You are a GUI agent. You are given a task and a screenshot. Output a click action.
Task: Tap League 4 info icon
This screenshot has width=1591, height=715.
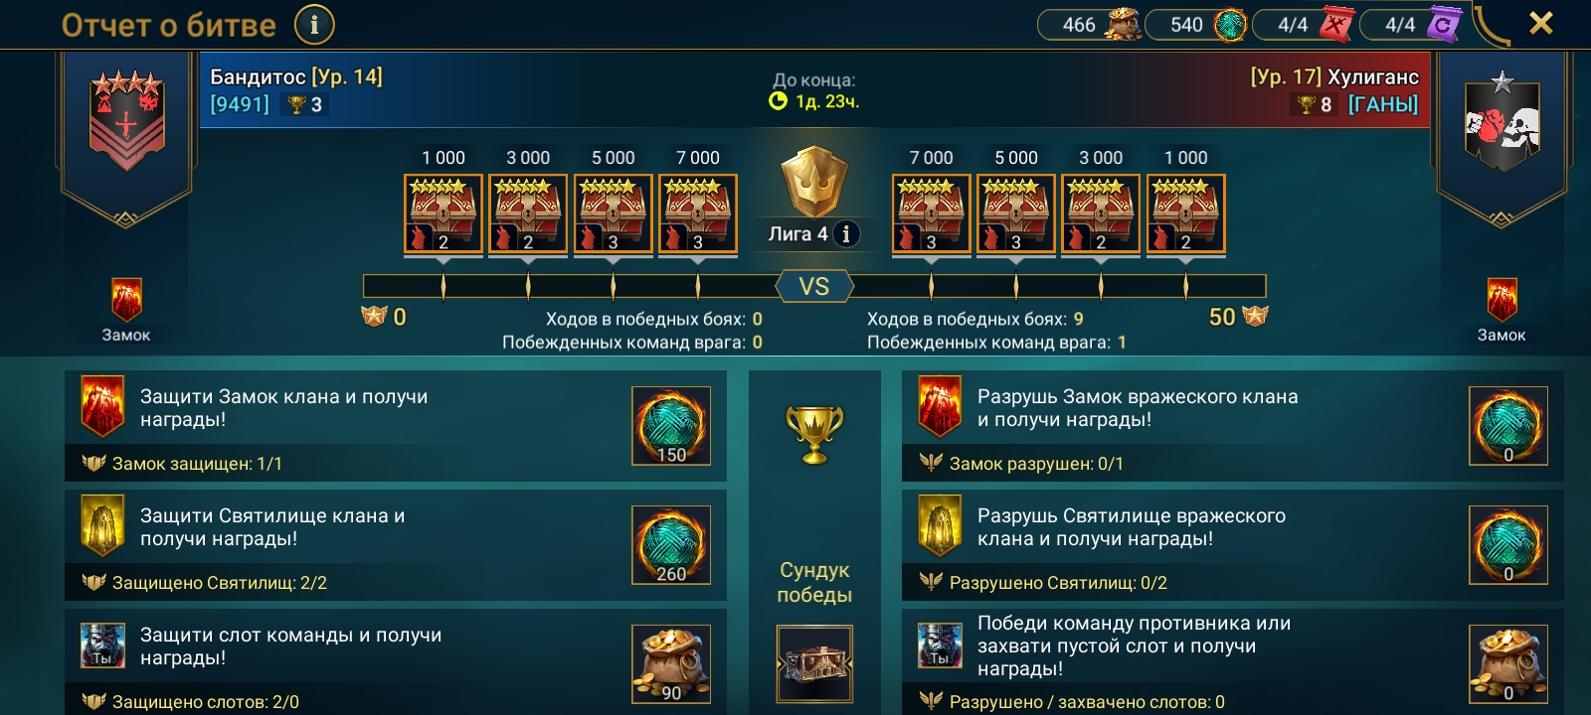tap(846, 233)
